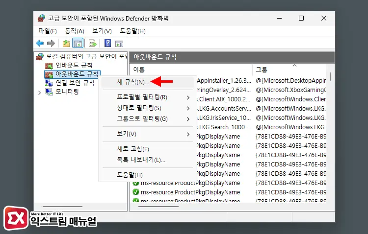Expand 그룹으로 필터링(G) submenu
Viewport: 368px width, 234px height.
point(148,119)
